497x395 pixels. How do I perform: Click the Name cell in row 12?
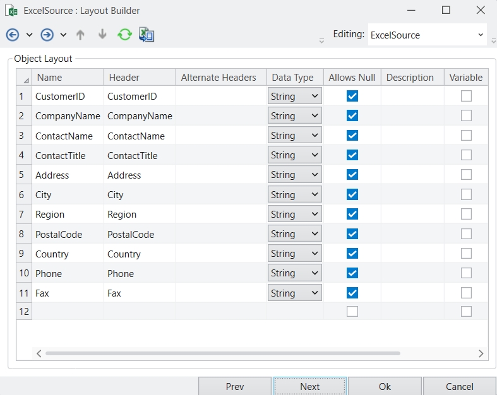tap(68, 311)
